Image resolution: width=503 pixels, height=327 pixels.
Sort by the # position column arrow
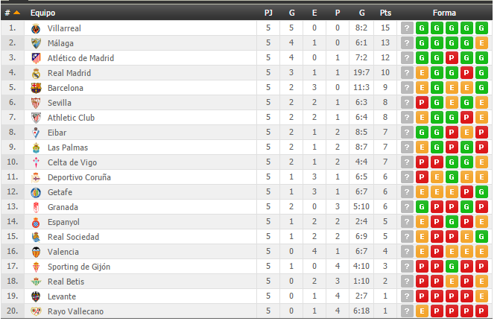click(16, 13)
